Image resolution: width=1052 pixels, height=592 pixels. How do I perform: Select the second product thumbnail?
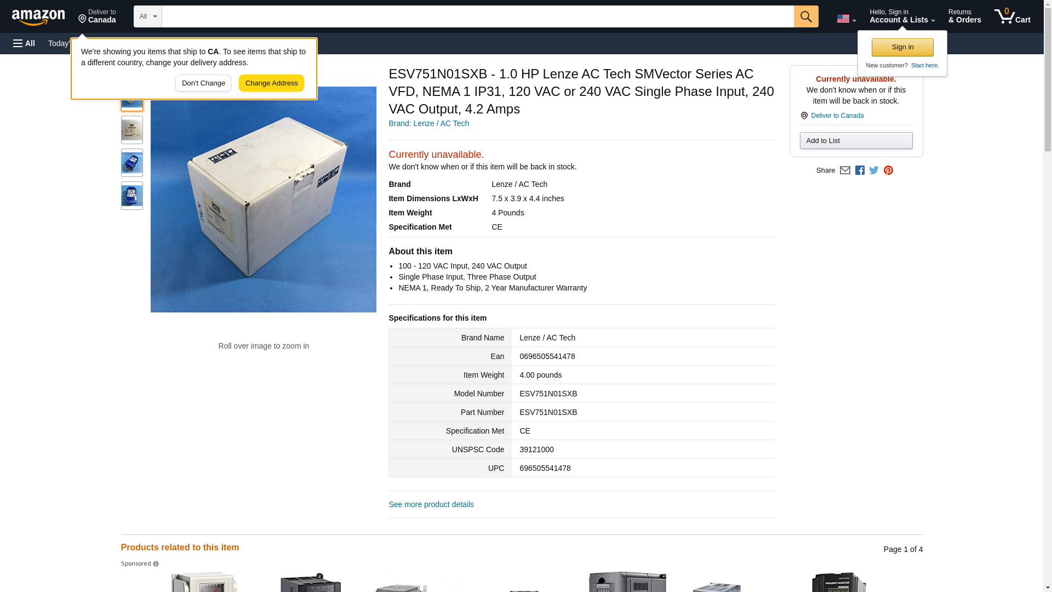pyautogui.click(x=132, y=130)
